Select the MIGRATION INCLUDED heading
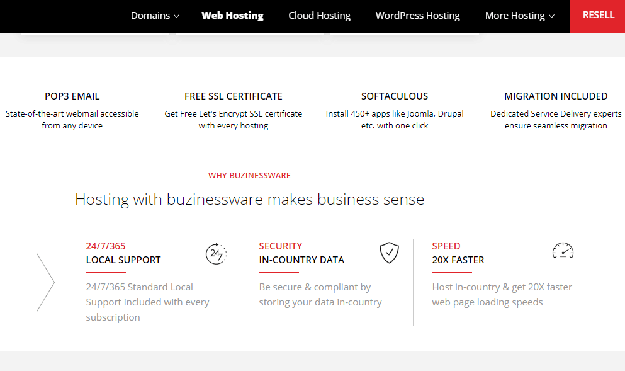This screenshot has width=625, height=371. pos(556,96)
